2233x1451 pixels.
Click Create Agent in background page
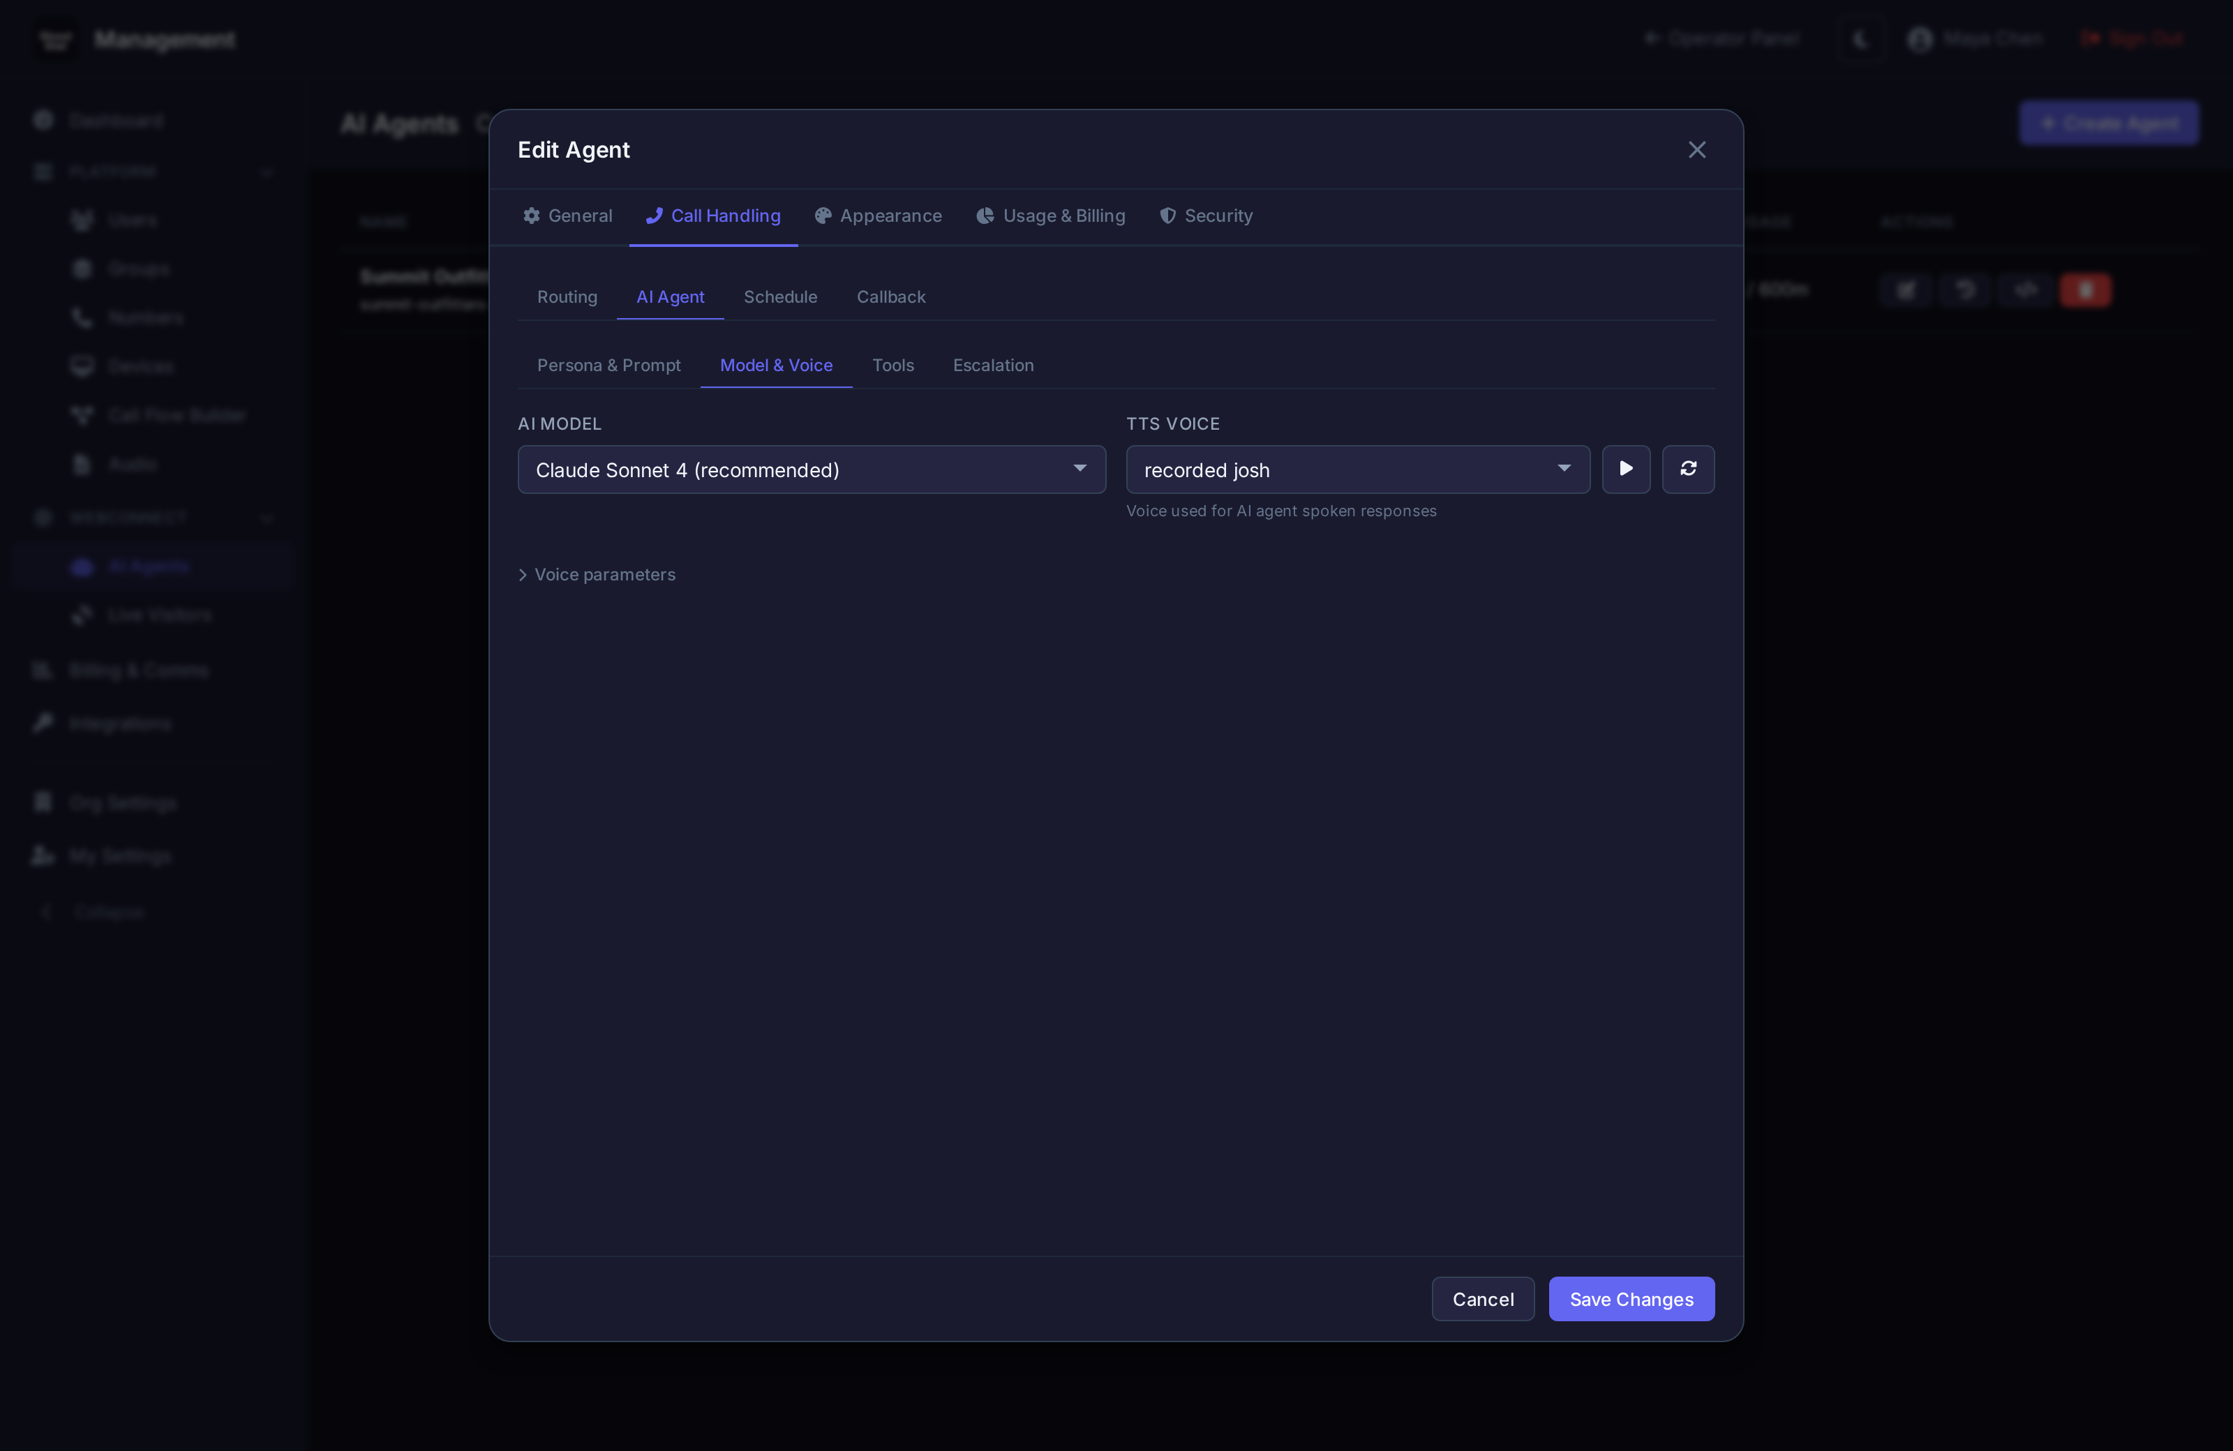[x=2108, y=123]
